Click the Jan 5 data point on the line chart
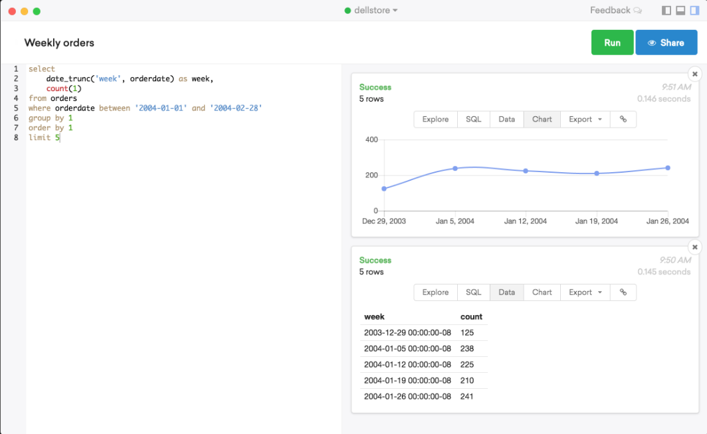Image resolution: width=707 pixels, height=434 pixels. coord(455,168)
